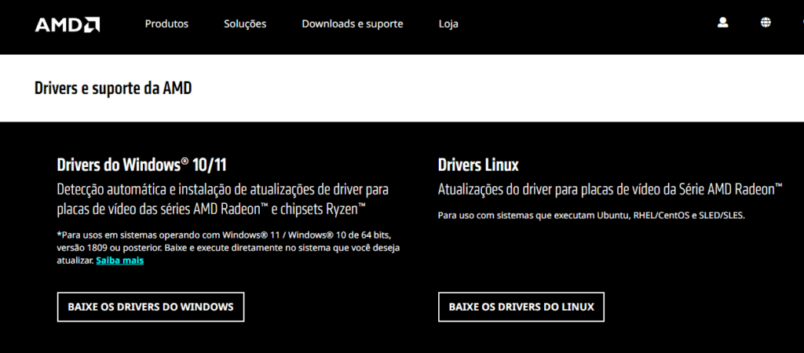The image size is (804, 353).
Task: Follow the Saiba mais link
Action: point(120,260)
